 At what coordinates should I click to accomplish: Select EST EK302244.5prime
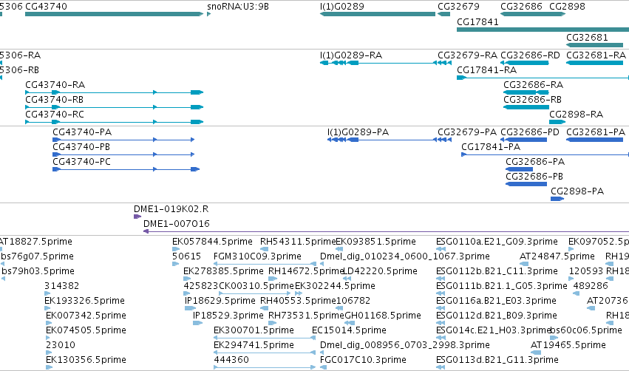pyautogui.click(x=298, y=293)
